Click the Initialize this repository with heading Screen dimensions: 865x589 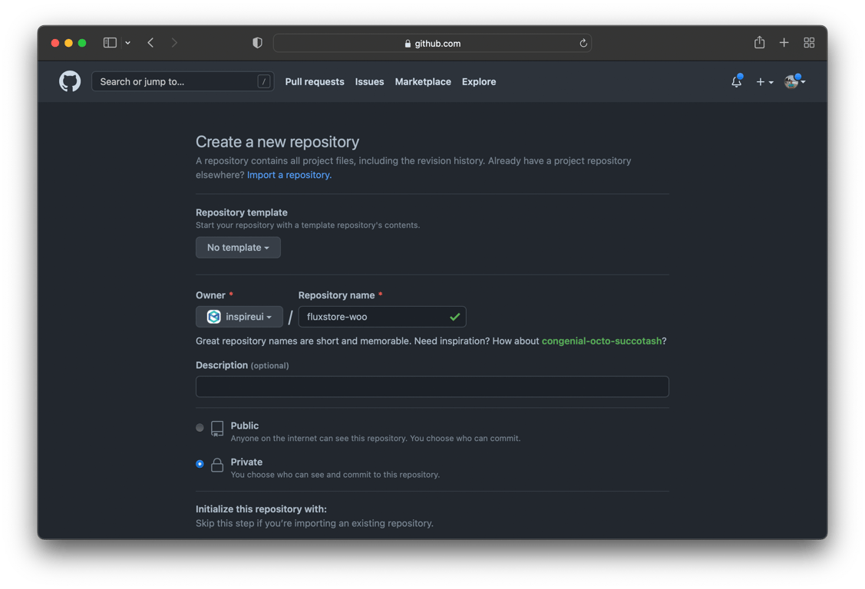262,509
